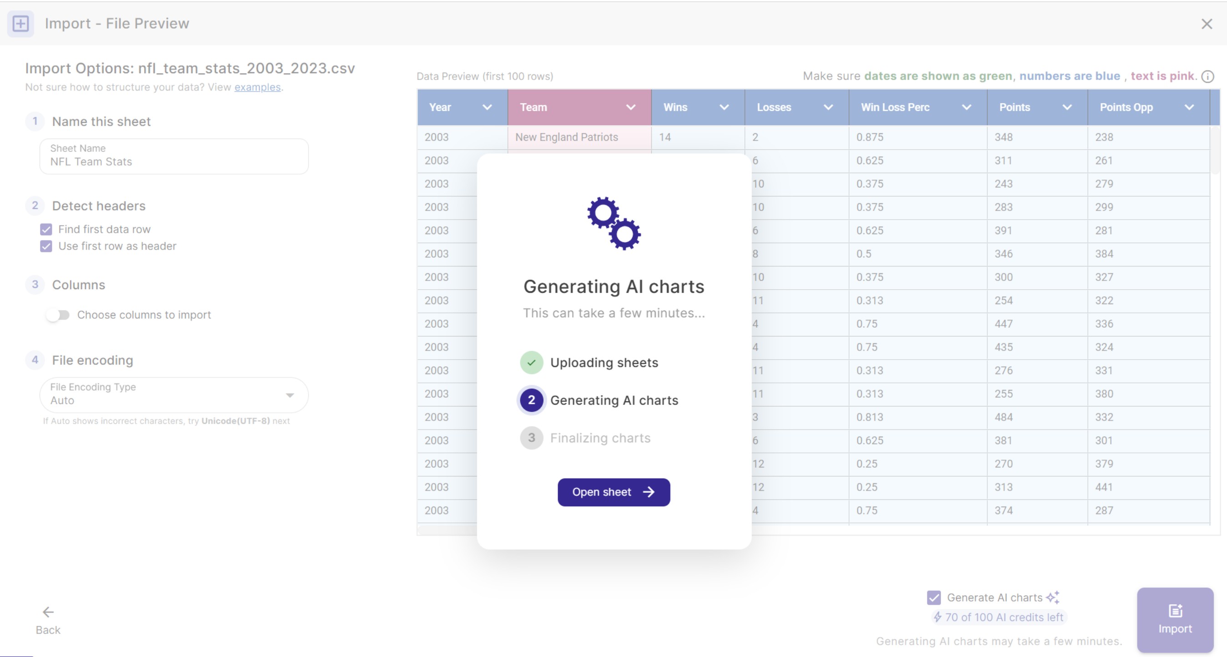Click the 14 wins cell

(x=698, y=137)
